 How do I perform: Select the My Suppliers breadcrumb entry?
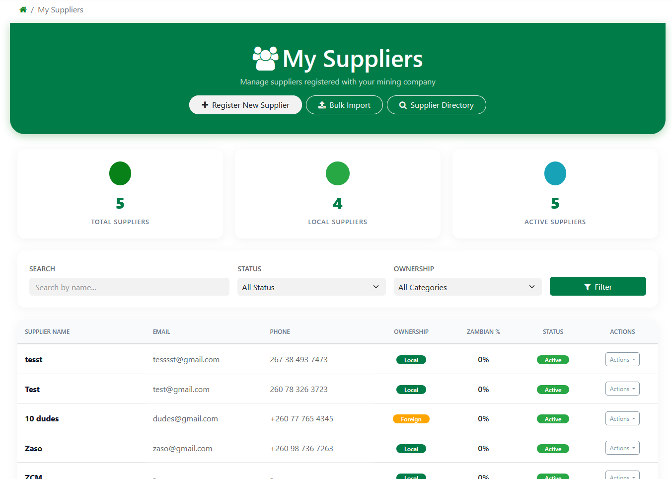click(x=60, y=9)
